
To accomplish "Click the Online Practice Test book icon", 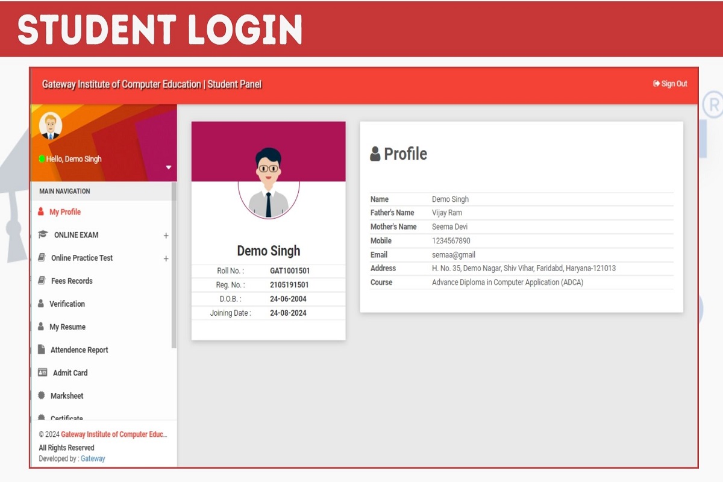I will [42, 258].
